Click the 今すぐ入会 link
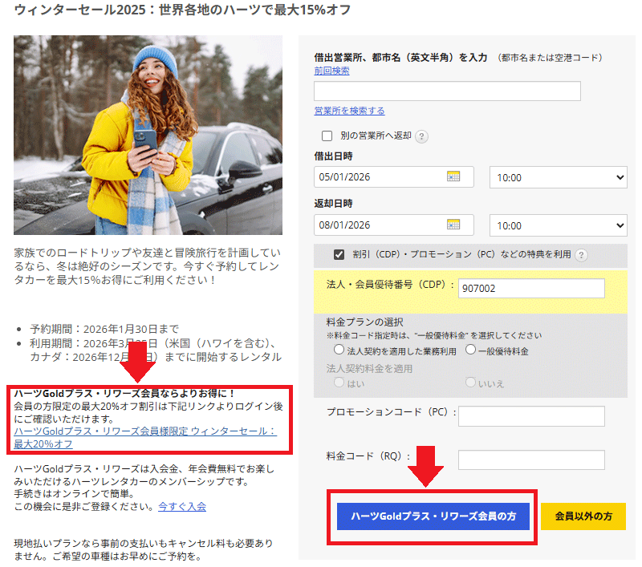The width and height of the screenshot is (642, 567). pos(182,506)
